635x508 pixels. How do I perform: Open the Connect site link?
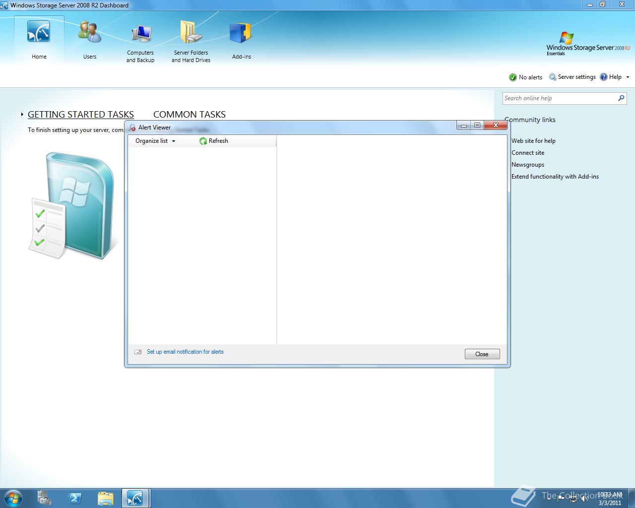[x=528, y=153]
